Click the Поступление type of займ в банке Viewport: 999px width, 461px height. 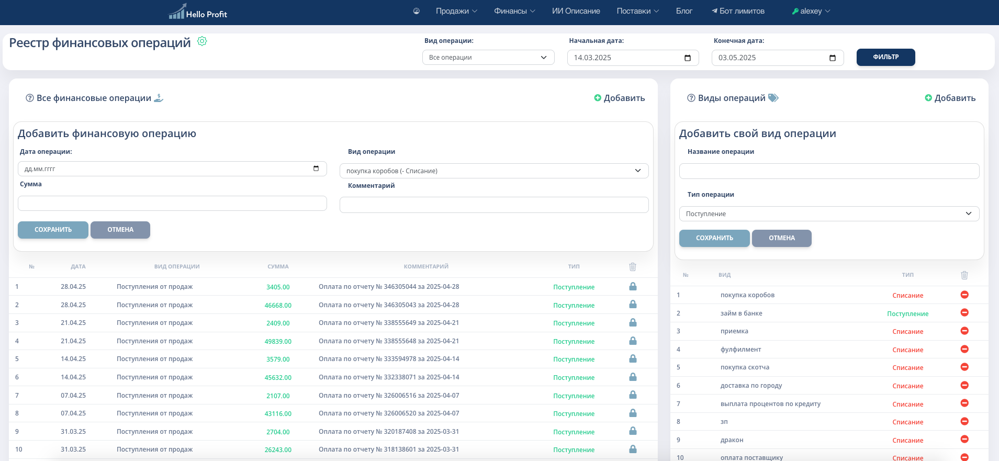907,313
